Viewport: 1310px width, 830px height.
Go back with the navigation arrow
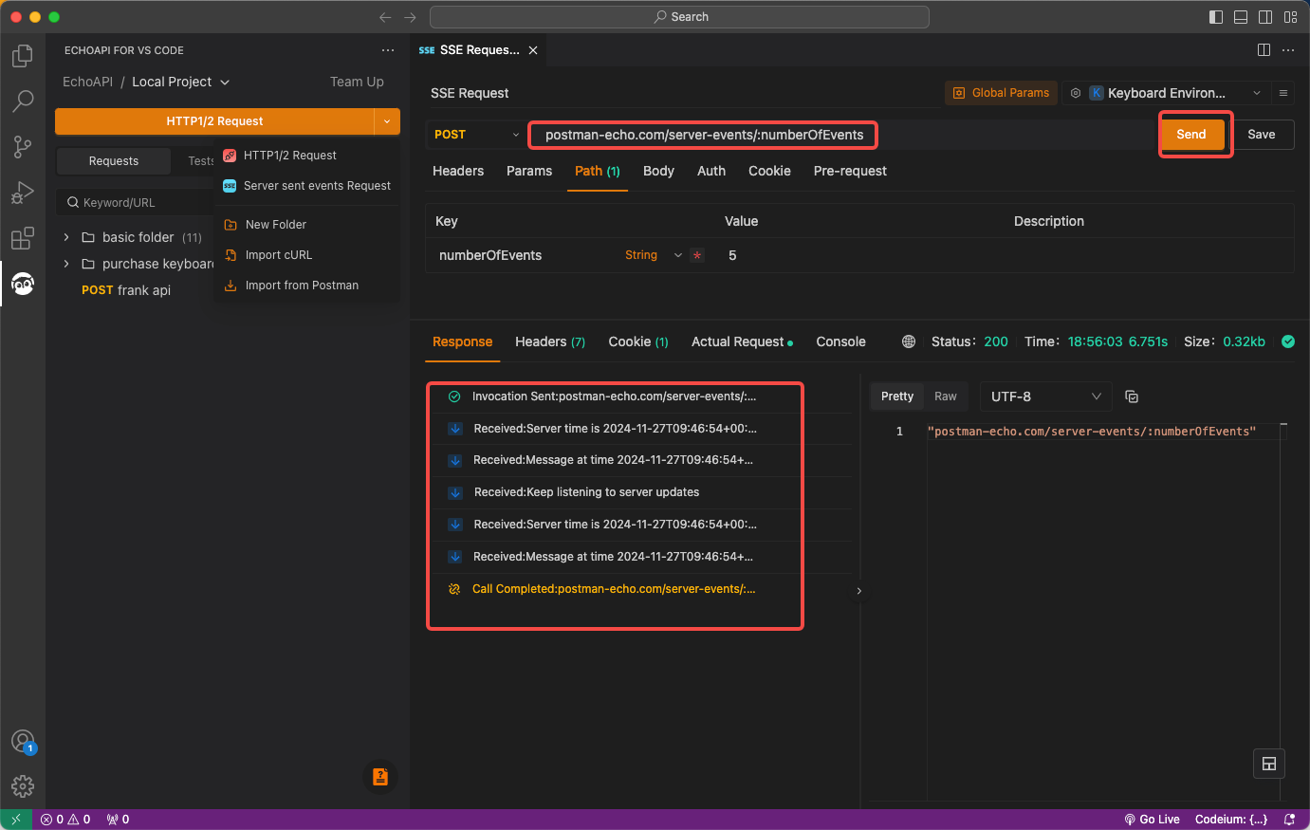pos(385,17)
